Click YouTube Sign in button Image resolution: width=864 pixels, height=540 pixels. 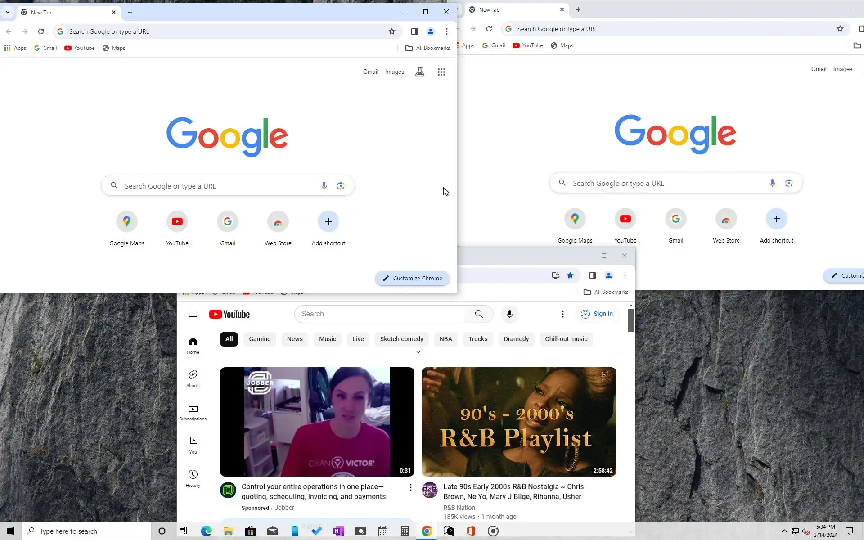(x=597, y=314)
